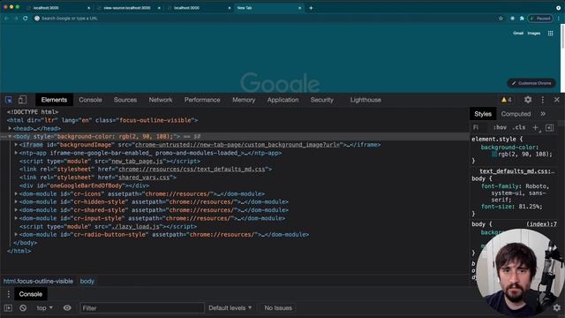565x318 pixels.
Task: Click the No Issues button
Action: click(x=278, y=308)
